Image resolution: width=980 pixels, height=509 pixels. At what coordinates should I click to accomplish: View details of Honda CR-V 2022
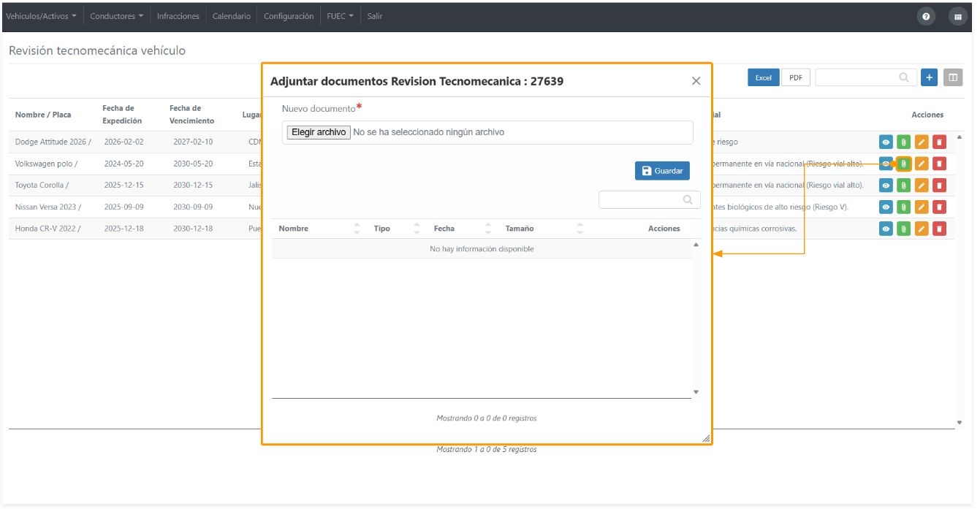pyautogui.click(x=886, y=229)
